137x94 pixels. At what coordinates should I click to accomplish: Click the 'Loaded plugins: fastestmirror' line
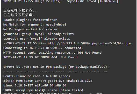click(30, 20)
